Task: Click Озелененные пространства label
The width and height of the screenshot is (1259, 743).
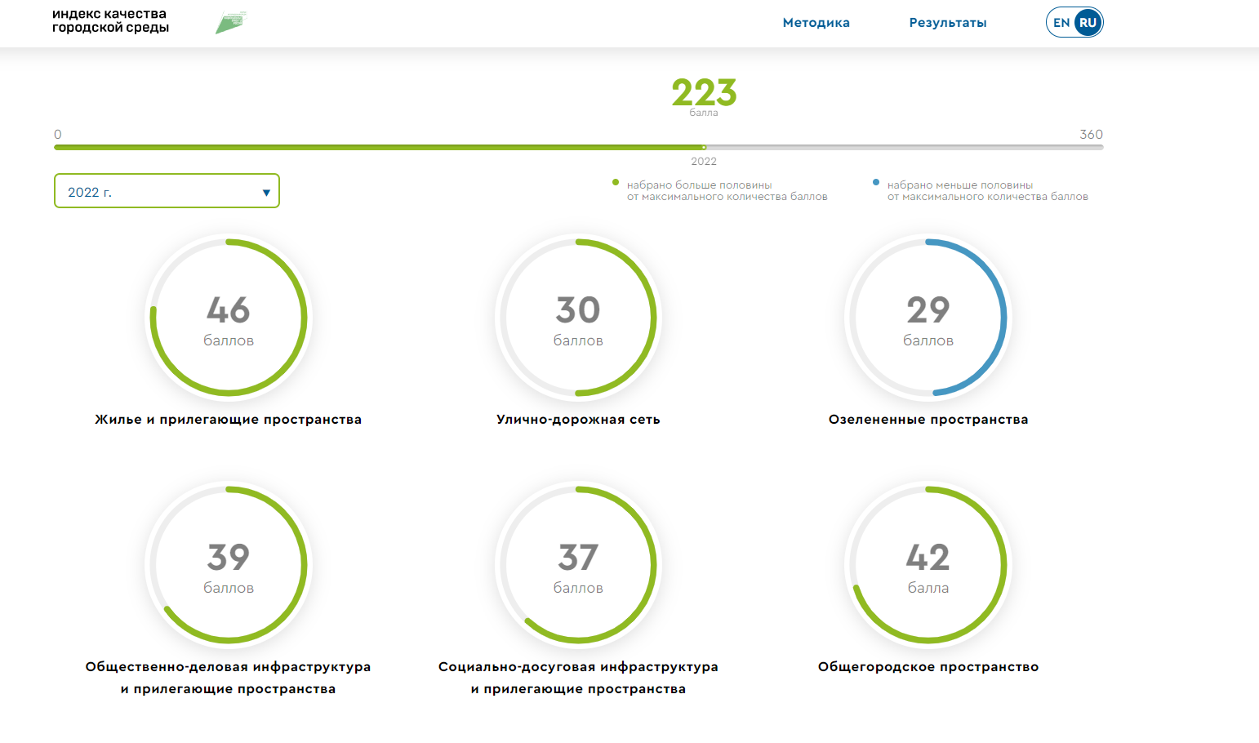Action: [x=928, y=420]
